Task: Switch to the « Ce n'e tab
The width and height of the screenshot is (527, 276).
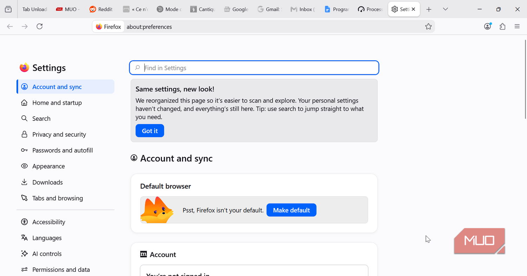Action: [136, 9]
